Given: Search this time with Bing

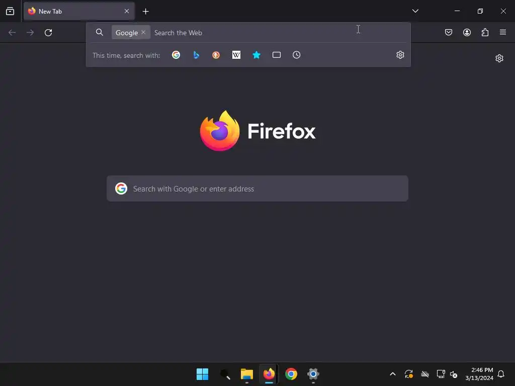Looking at the screenshot, I should [x=196, y=55].
